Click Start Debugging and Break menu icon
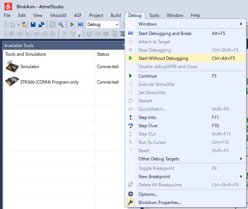 [131, 33]
